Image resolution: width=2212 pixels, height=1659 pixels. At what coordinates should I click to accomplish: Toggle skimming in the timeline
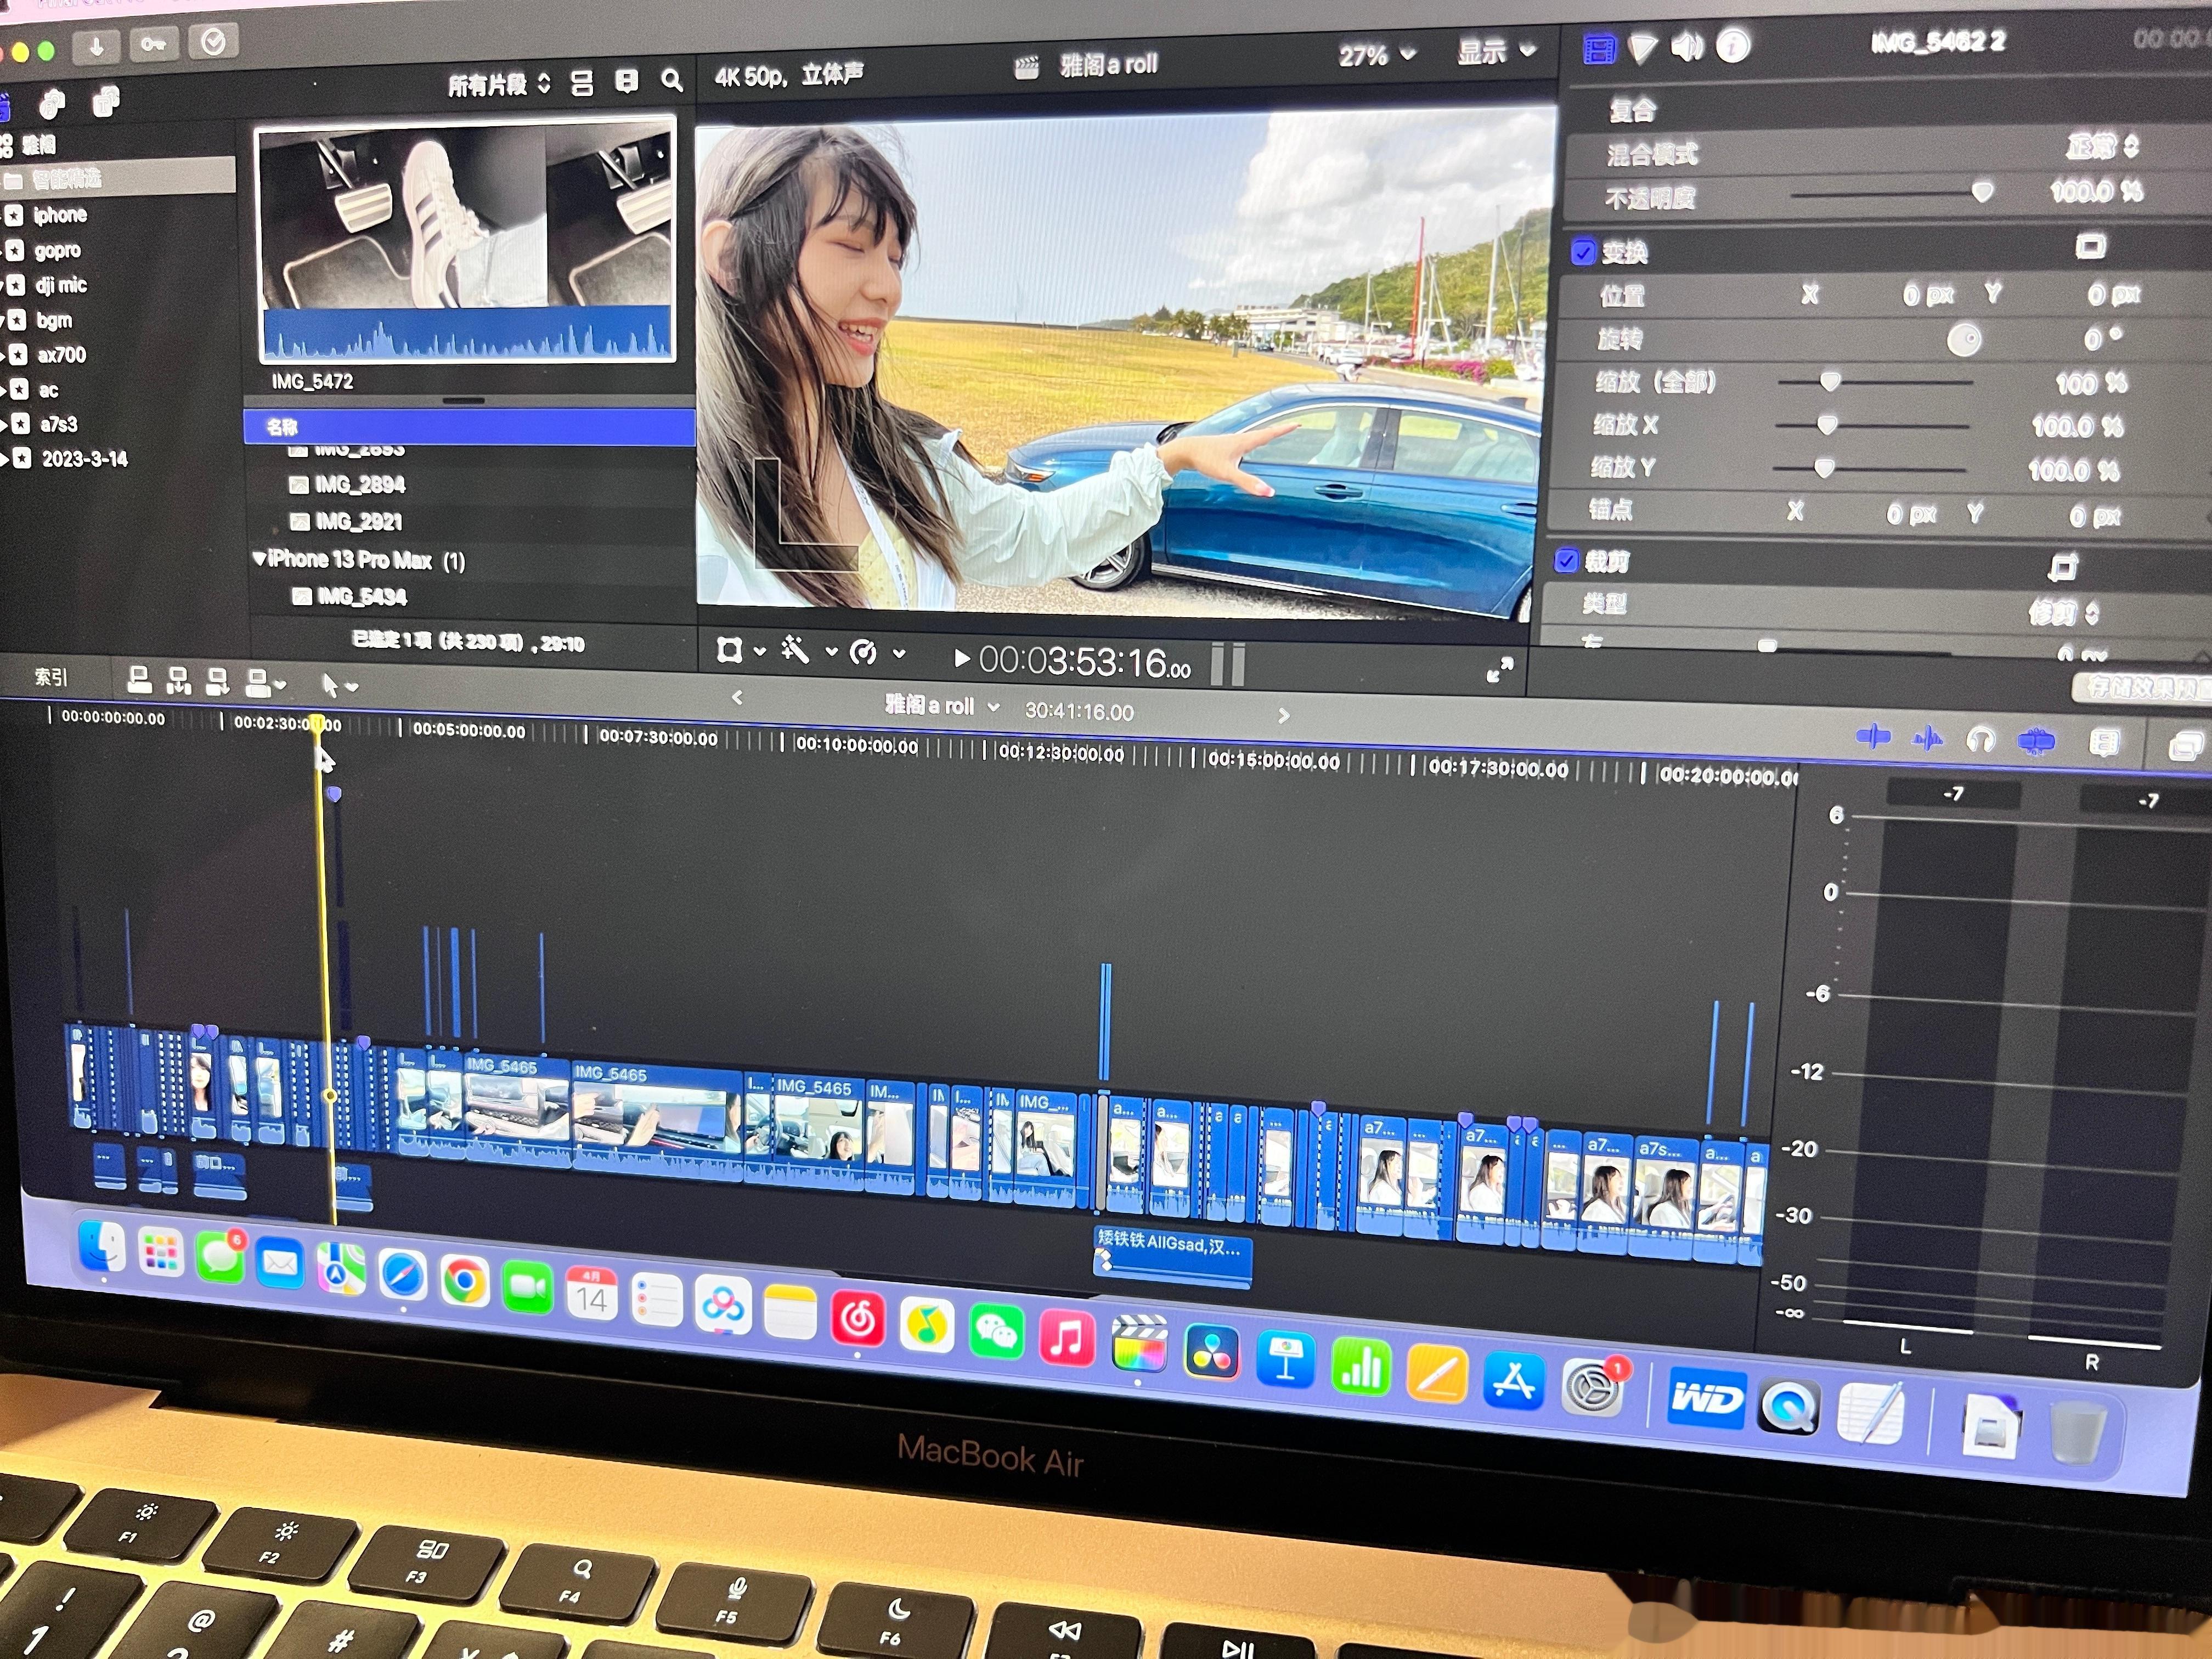click(x=1873, y=738)
